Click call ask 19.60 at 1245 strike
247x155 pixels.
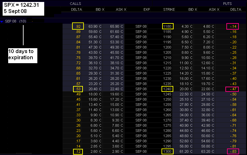point(115,94)
